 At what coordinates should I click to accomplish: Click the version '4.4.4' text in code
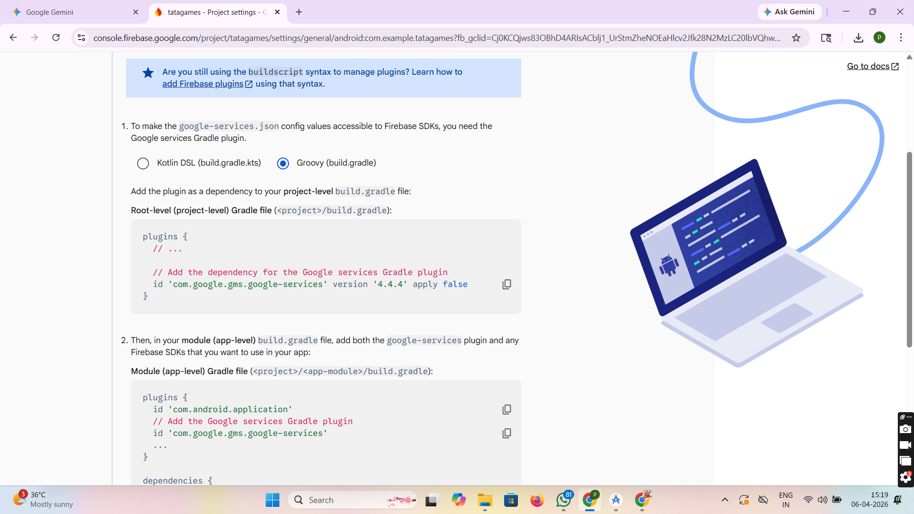[x=390, y=284]
